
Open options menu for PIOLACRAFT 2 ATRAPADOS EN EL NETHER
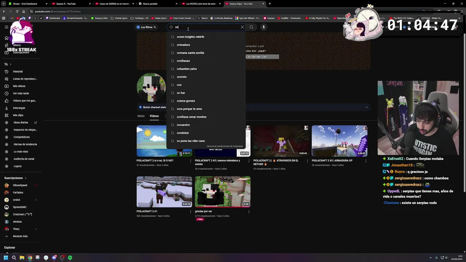pyautogui.click(x=307, y=161)
